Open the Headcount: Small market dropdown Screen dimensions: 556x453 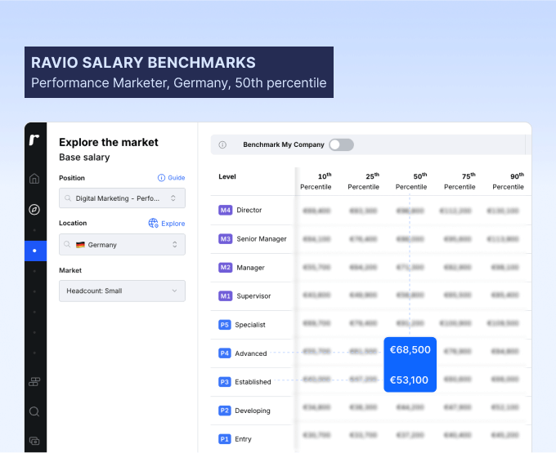pos(122,291)
